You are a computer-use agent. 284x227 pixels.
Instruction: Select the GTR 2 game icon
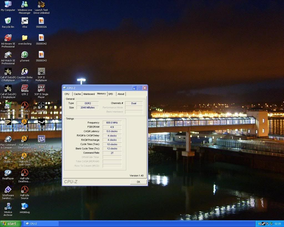[25, 90]
